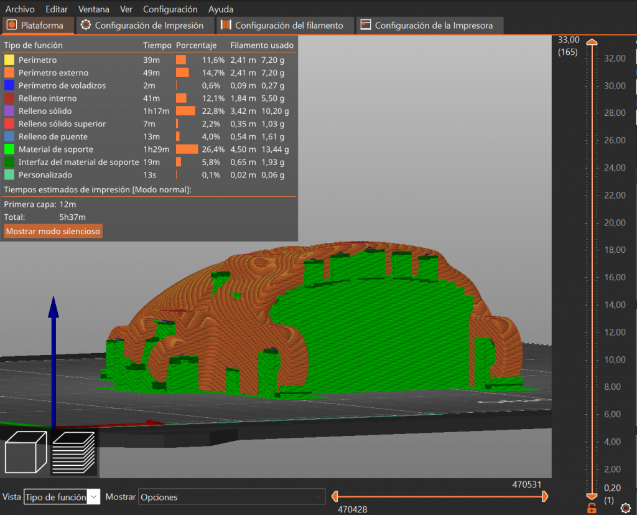Click the top thumb of the vertical layer slider
This screenshot has height=515, width=637.
(592, 42)
